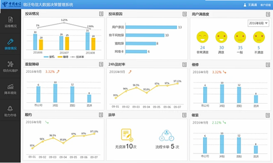
Task: Click the count 35 under 一般
Action: 240,48
